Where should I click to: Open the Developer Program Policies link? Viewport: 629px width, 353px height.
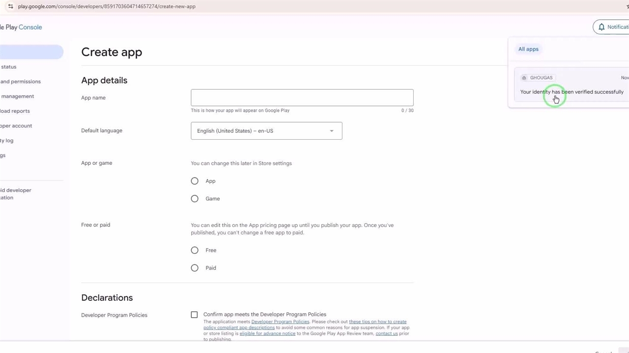pos(280,322)
